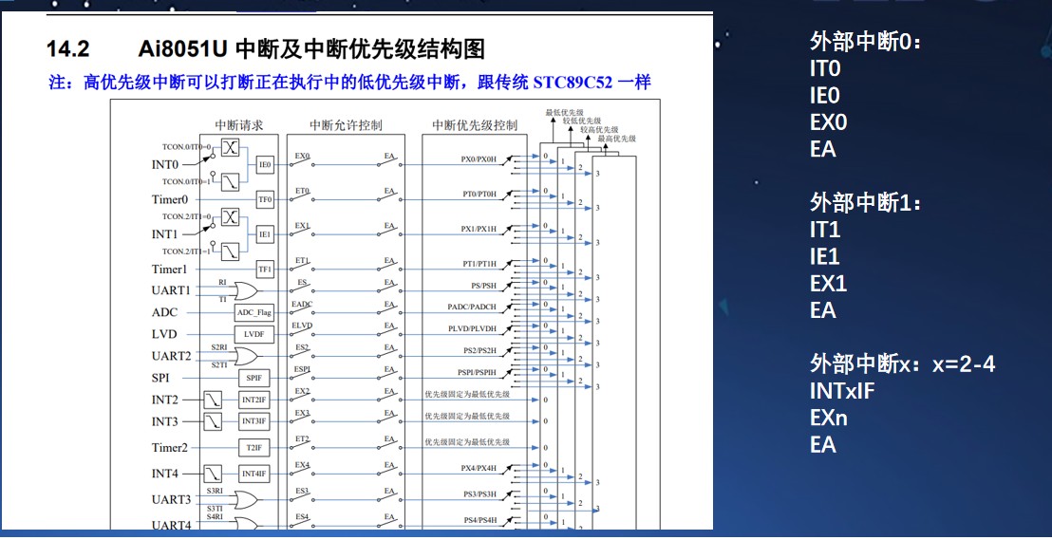Click the IT1 line in right notes
Image resolution: width=1052 pixels, height=540 pixels.
pos(825,230)
